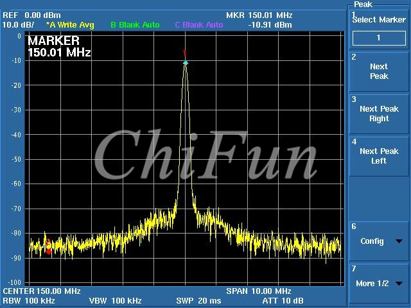Viewport: 411px width, 308px height.
Task: Click the SPAN 10.00 MHz readout
Action: pos(259,291)
